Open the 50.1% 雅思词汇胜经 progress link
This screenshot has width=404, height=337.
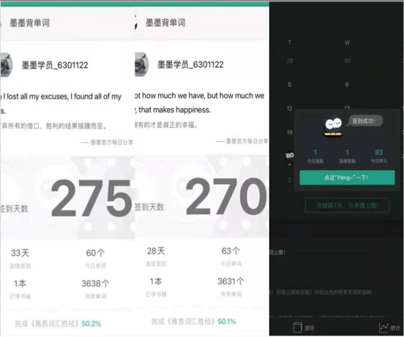pyautogui.click(x=193, y=322)
